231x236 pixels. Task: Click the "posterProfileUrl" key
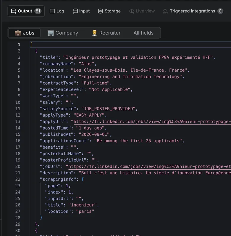point(63,160)
